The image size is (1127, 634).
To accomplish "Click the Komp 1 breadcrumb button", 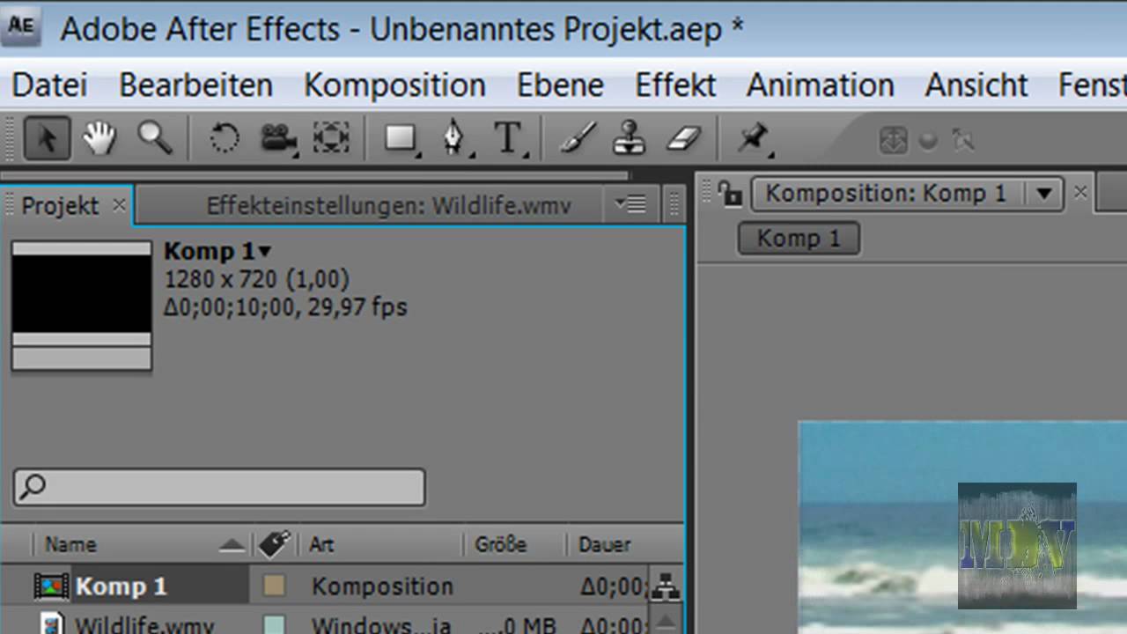I will pyautogui.click(x=799, y=238).
